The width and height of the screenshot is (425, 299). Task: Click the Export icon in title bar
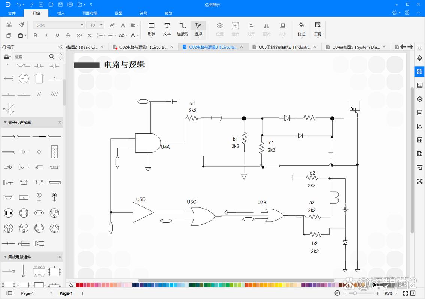80,4
